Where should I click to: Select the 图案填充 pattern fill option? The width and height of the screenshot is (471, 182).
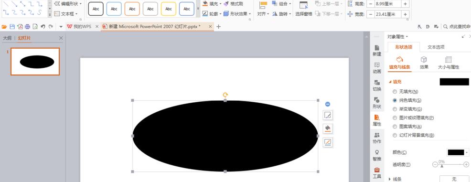[x=395, y=127]
